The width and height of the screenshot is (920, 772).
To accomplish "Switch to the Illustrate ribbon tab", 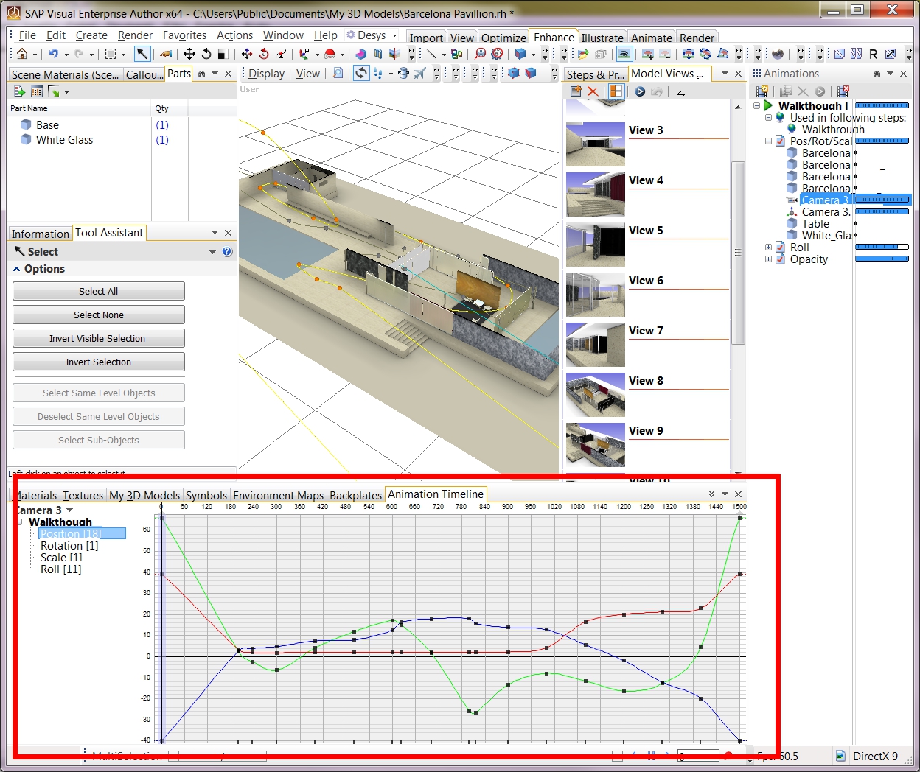I will [602, 38].
